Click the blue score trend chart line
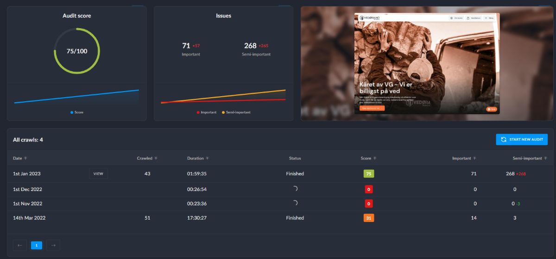The width and height of the screenshot is (556, 259). tap(77, 96)
